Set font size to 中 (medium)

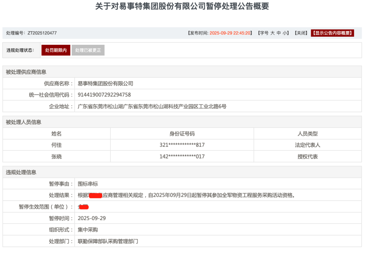point(279,33)
